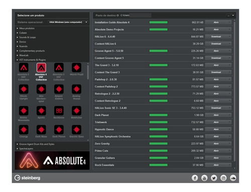Expand the Dorico category
The width and height of the screenshot is (251, 192).
[x=18, y=42]
